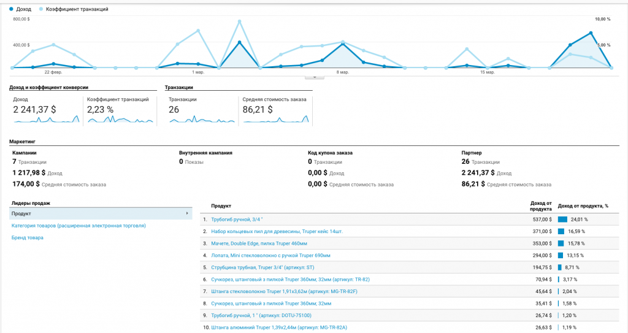Screen dimensions: 628x333
Task: Collapse the chart using the handle below it
Action: click(314, 77)
